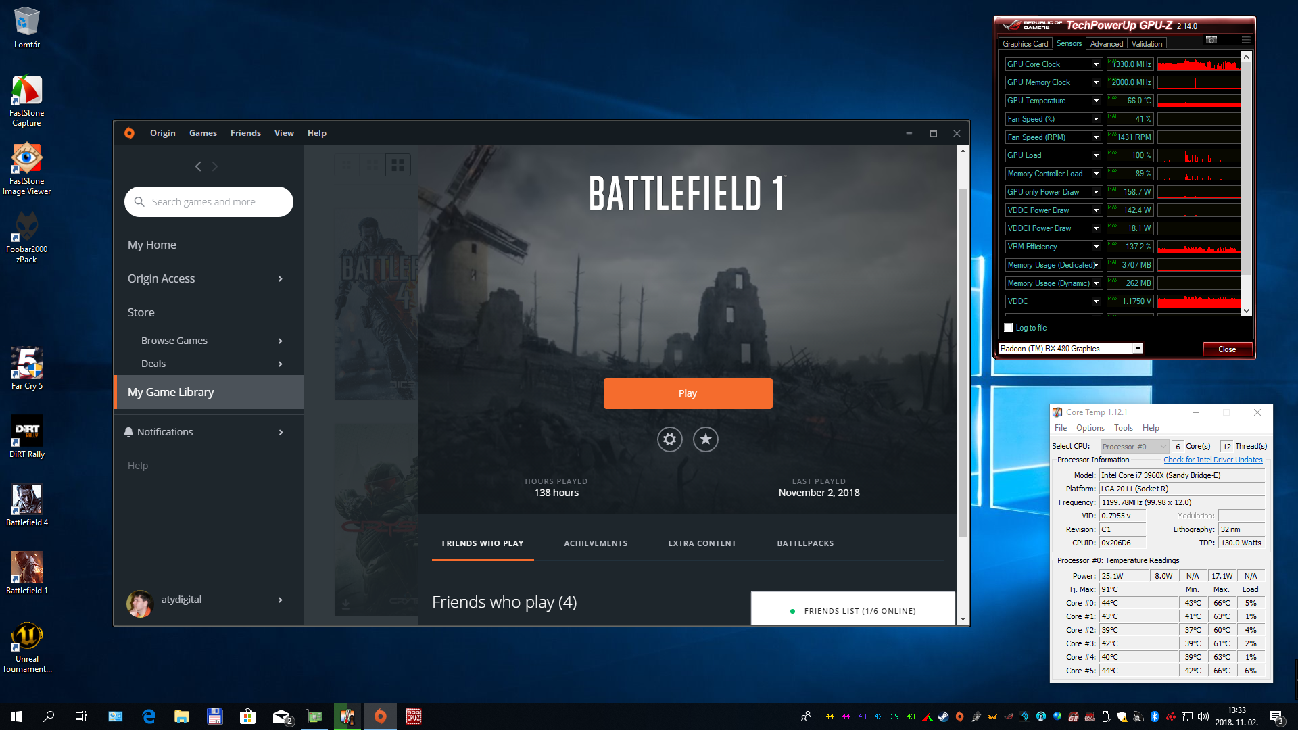This screenshot has width=1298, height=730.
Task: Open Battlefield 1 game settings gear
Action: (x=669, y=439)
